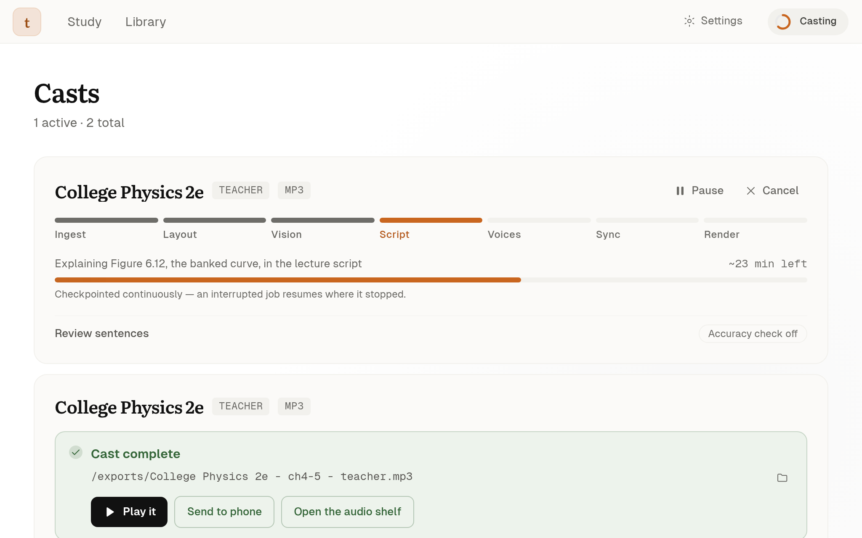Viewport: 862px width, 538px height.
Task: Send the completed cast to phone
Action: [x=224, y=512]
